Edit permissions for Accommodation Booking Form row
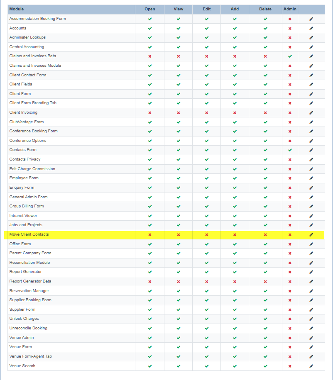The width and height of the screenshot is (333, 380). tap(311, 19)
